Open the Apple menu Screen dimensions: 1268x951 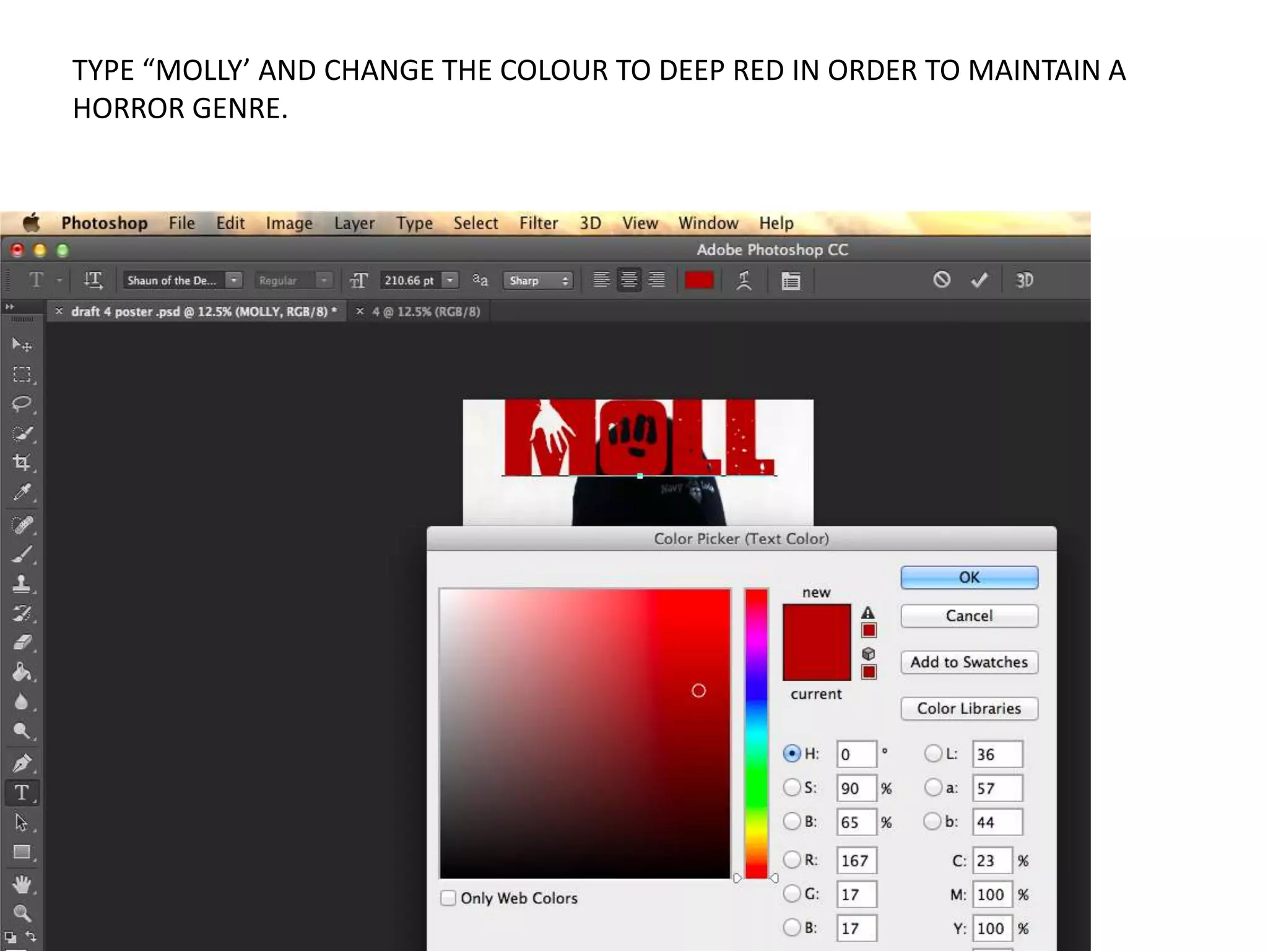pyautogui.click(x=31, y=222)
